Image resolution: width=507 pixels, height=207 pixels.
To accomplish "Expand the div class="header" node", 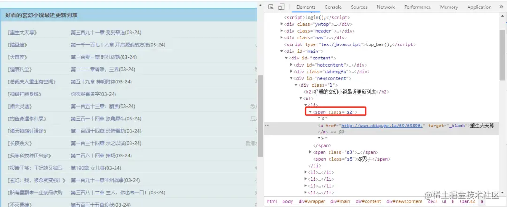I will [x=282, y=31].
